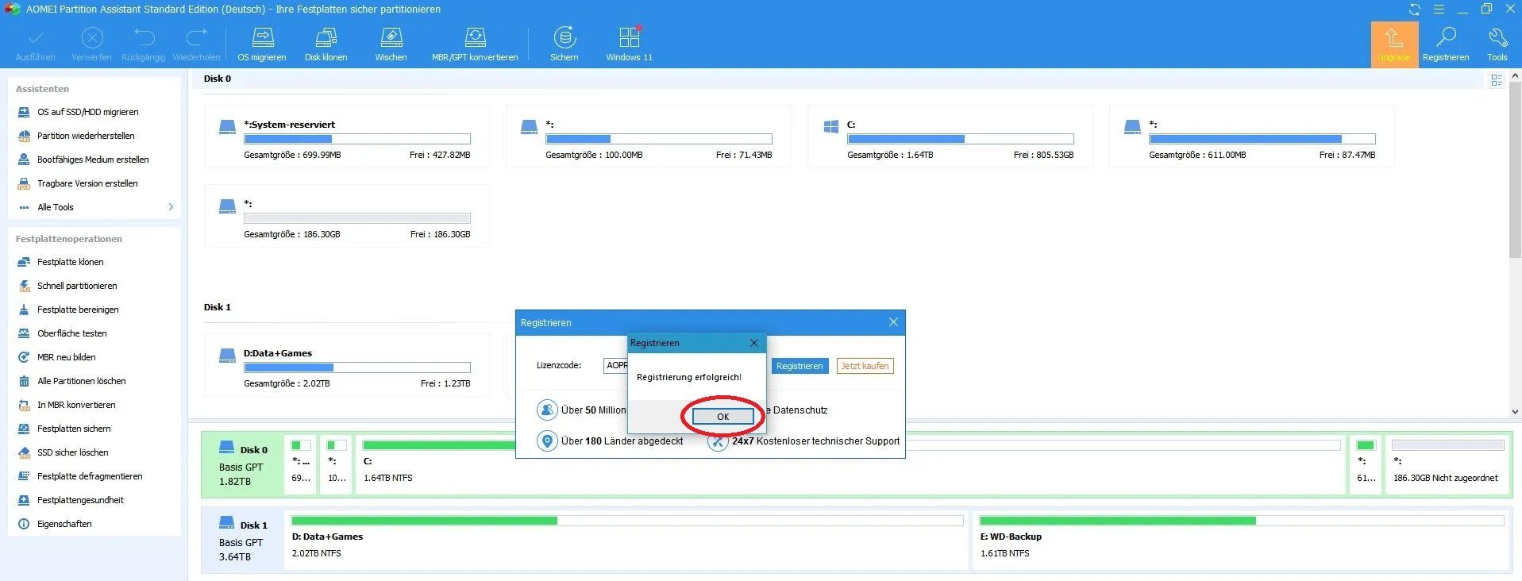
Task: Click the Verwerfen toolbar icon
Action: coord(92,44)
